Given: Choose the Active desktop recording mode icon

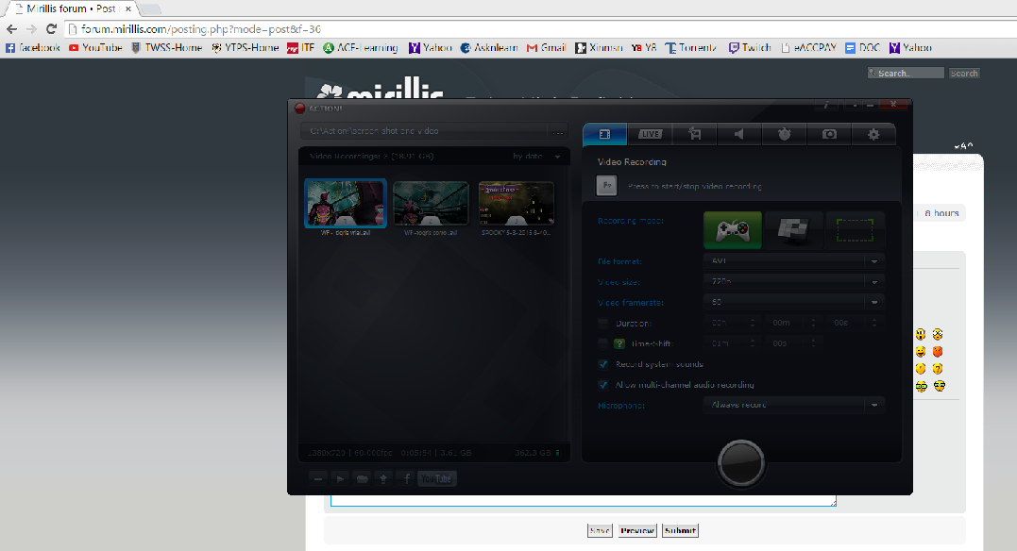Looking at the screenshot, I should [x=793, y=229].
